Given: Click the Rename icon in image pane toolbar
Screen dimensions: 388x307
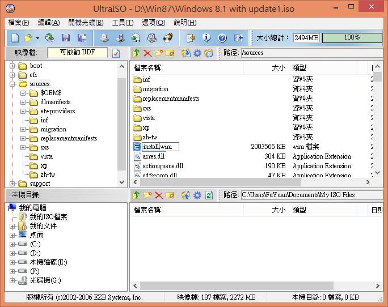Looking at the screenshot, I should click(x=170, y=53).
